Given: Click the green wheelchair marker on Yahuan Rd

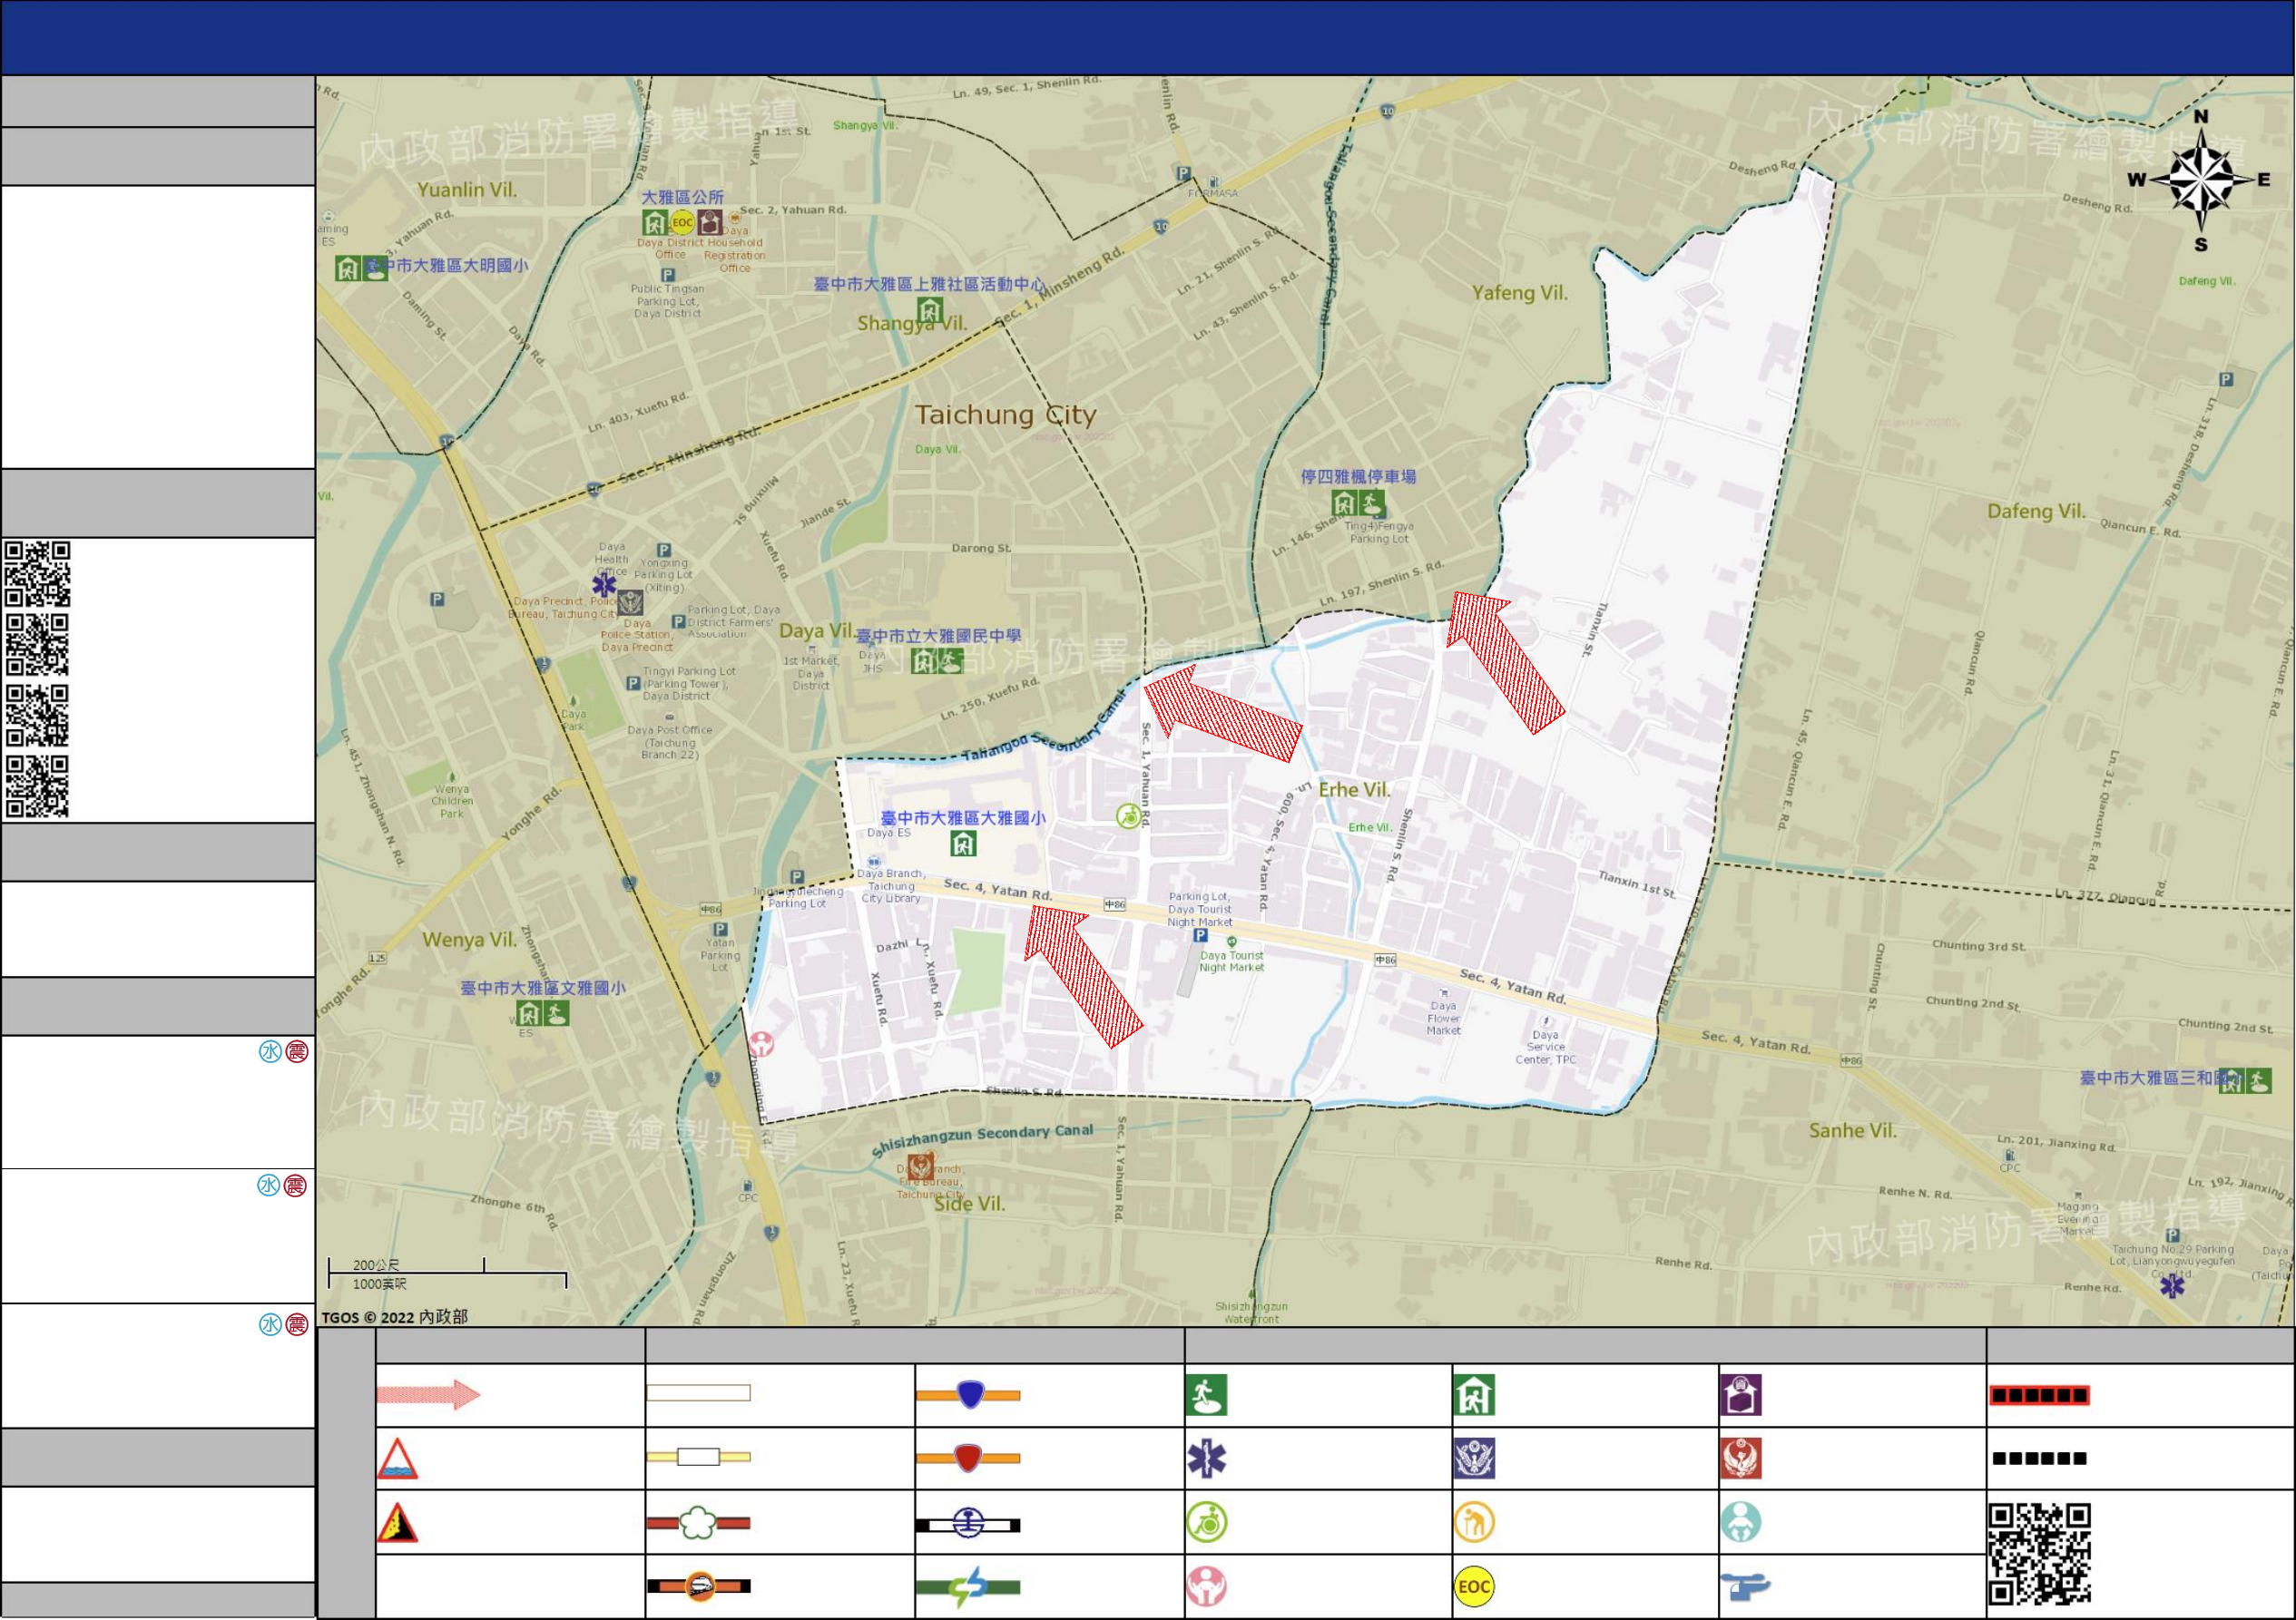Looking at the screenshot, I should point(1128,816).
